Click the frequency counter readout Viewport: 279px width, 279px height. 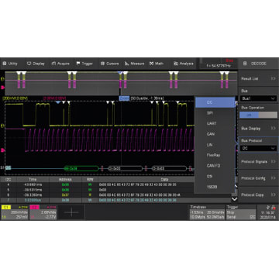coord(218,66)
